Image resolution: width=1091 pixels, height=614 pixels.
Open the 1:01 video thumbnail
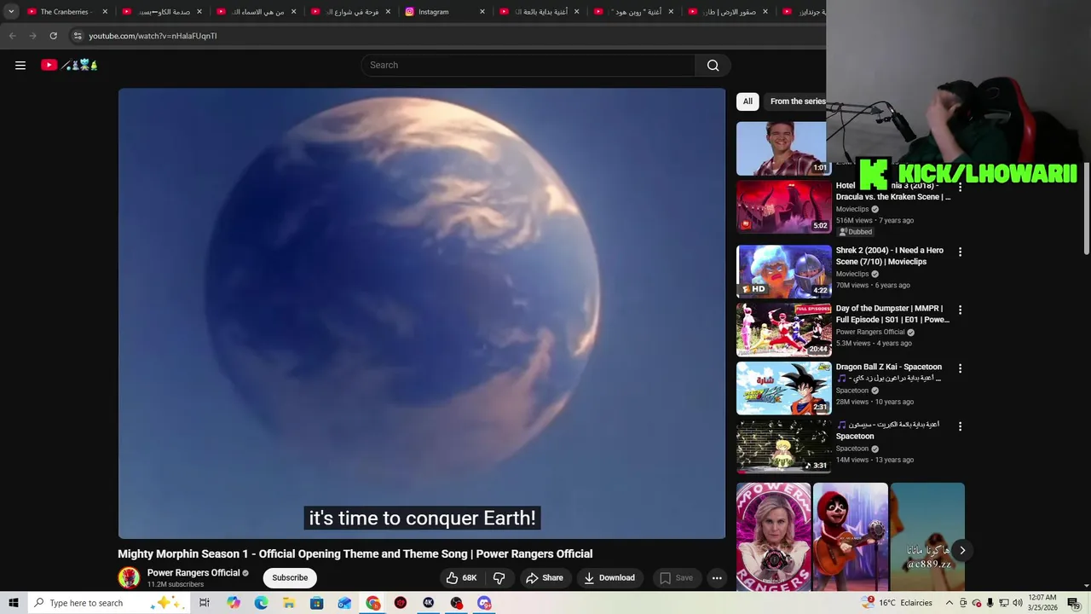(x=782, y=148)
